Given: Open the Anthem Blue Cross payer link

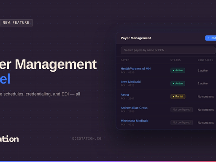Looking at the screenshot, I should click(x=134, y=108).
